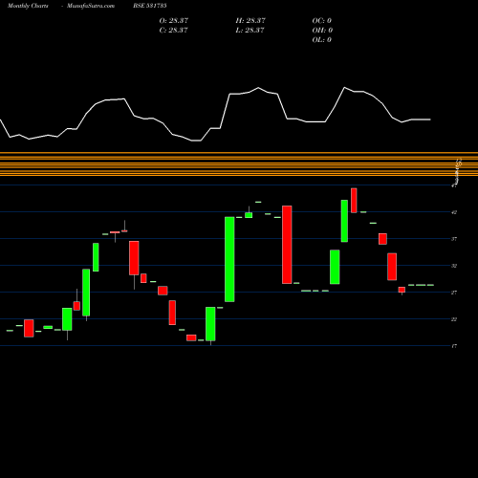Click the "OH: 0" readout
478x478 pixels.
[x=322, y=30]
